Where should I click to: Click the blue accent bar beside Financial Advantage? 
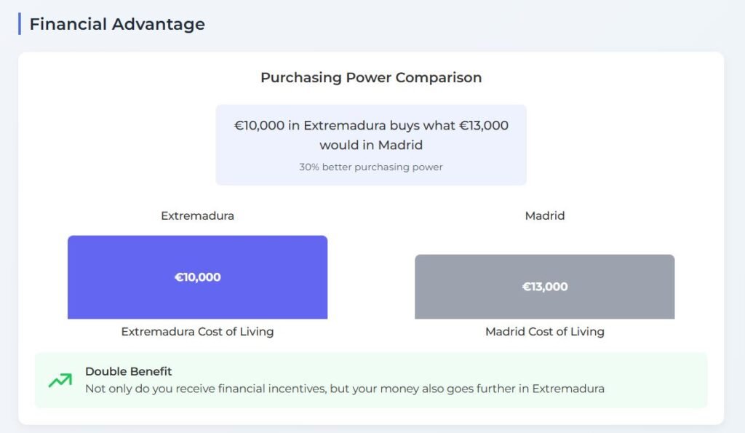20,24
